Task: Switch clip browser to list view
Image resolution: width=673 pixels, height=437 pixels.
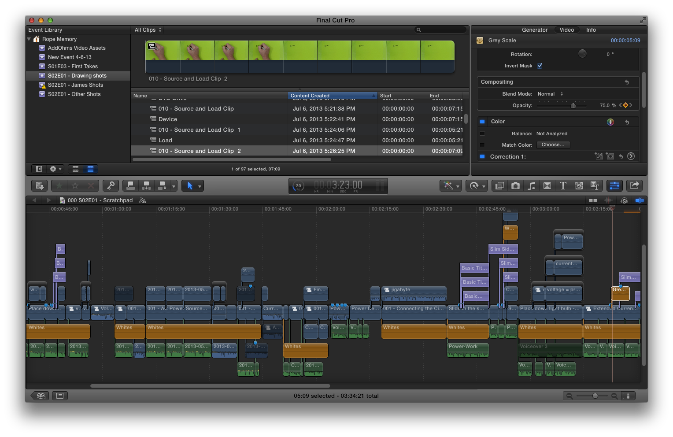Action: click(x=90, y=169)
